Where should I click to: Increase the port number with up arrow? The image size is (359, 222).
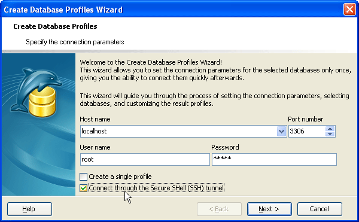tap(330, 129)
